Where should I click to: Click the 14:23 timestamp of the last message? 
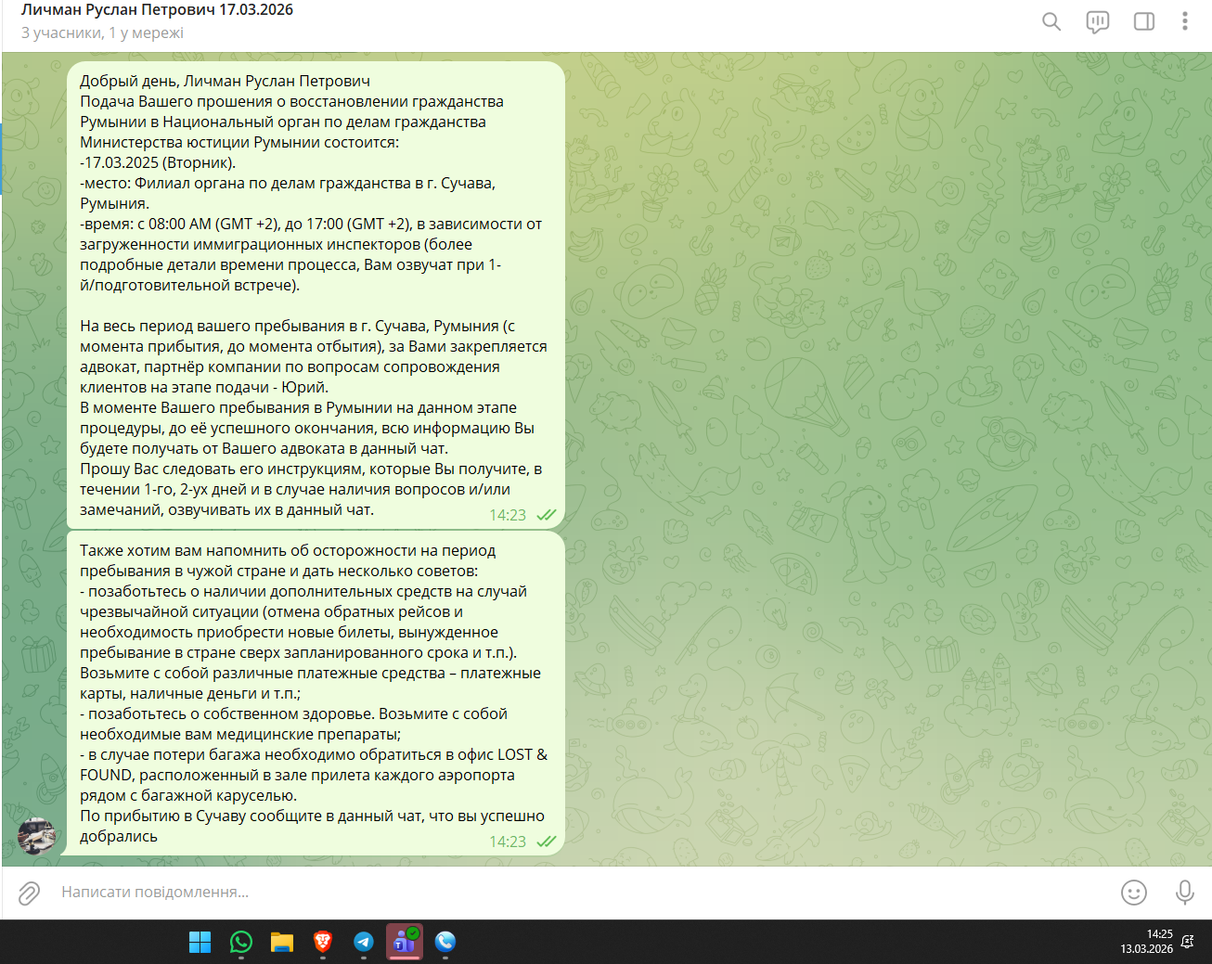coord(508,842)
